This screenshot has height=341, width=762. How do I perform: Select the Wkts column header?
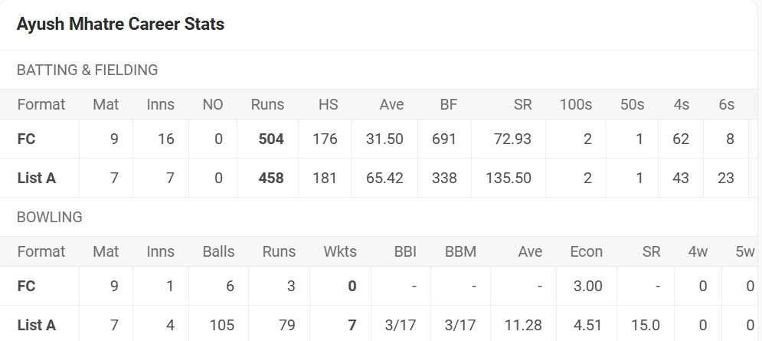(340, 251)
